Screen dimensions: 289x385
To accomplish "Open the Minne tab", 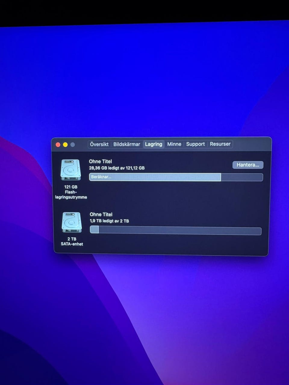I will [174, 144].
